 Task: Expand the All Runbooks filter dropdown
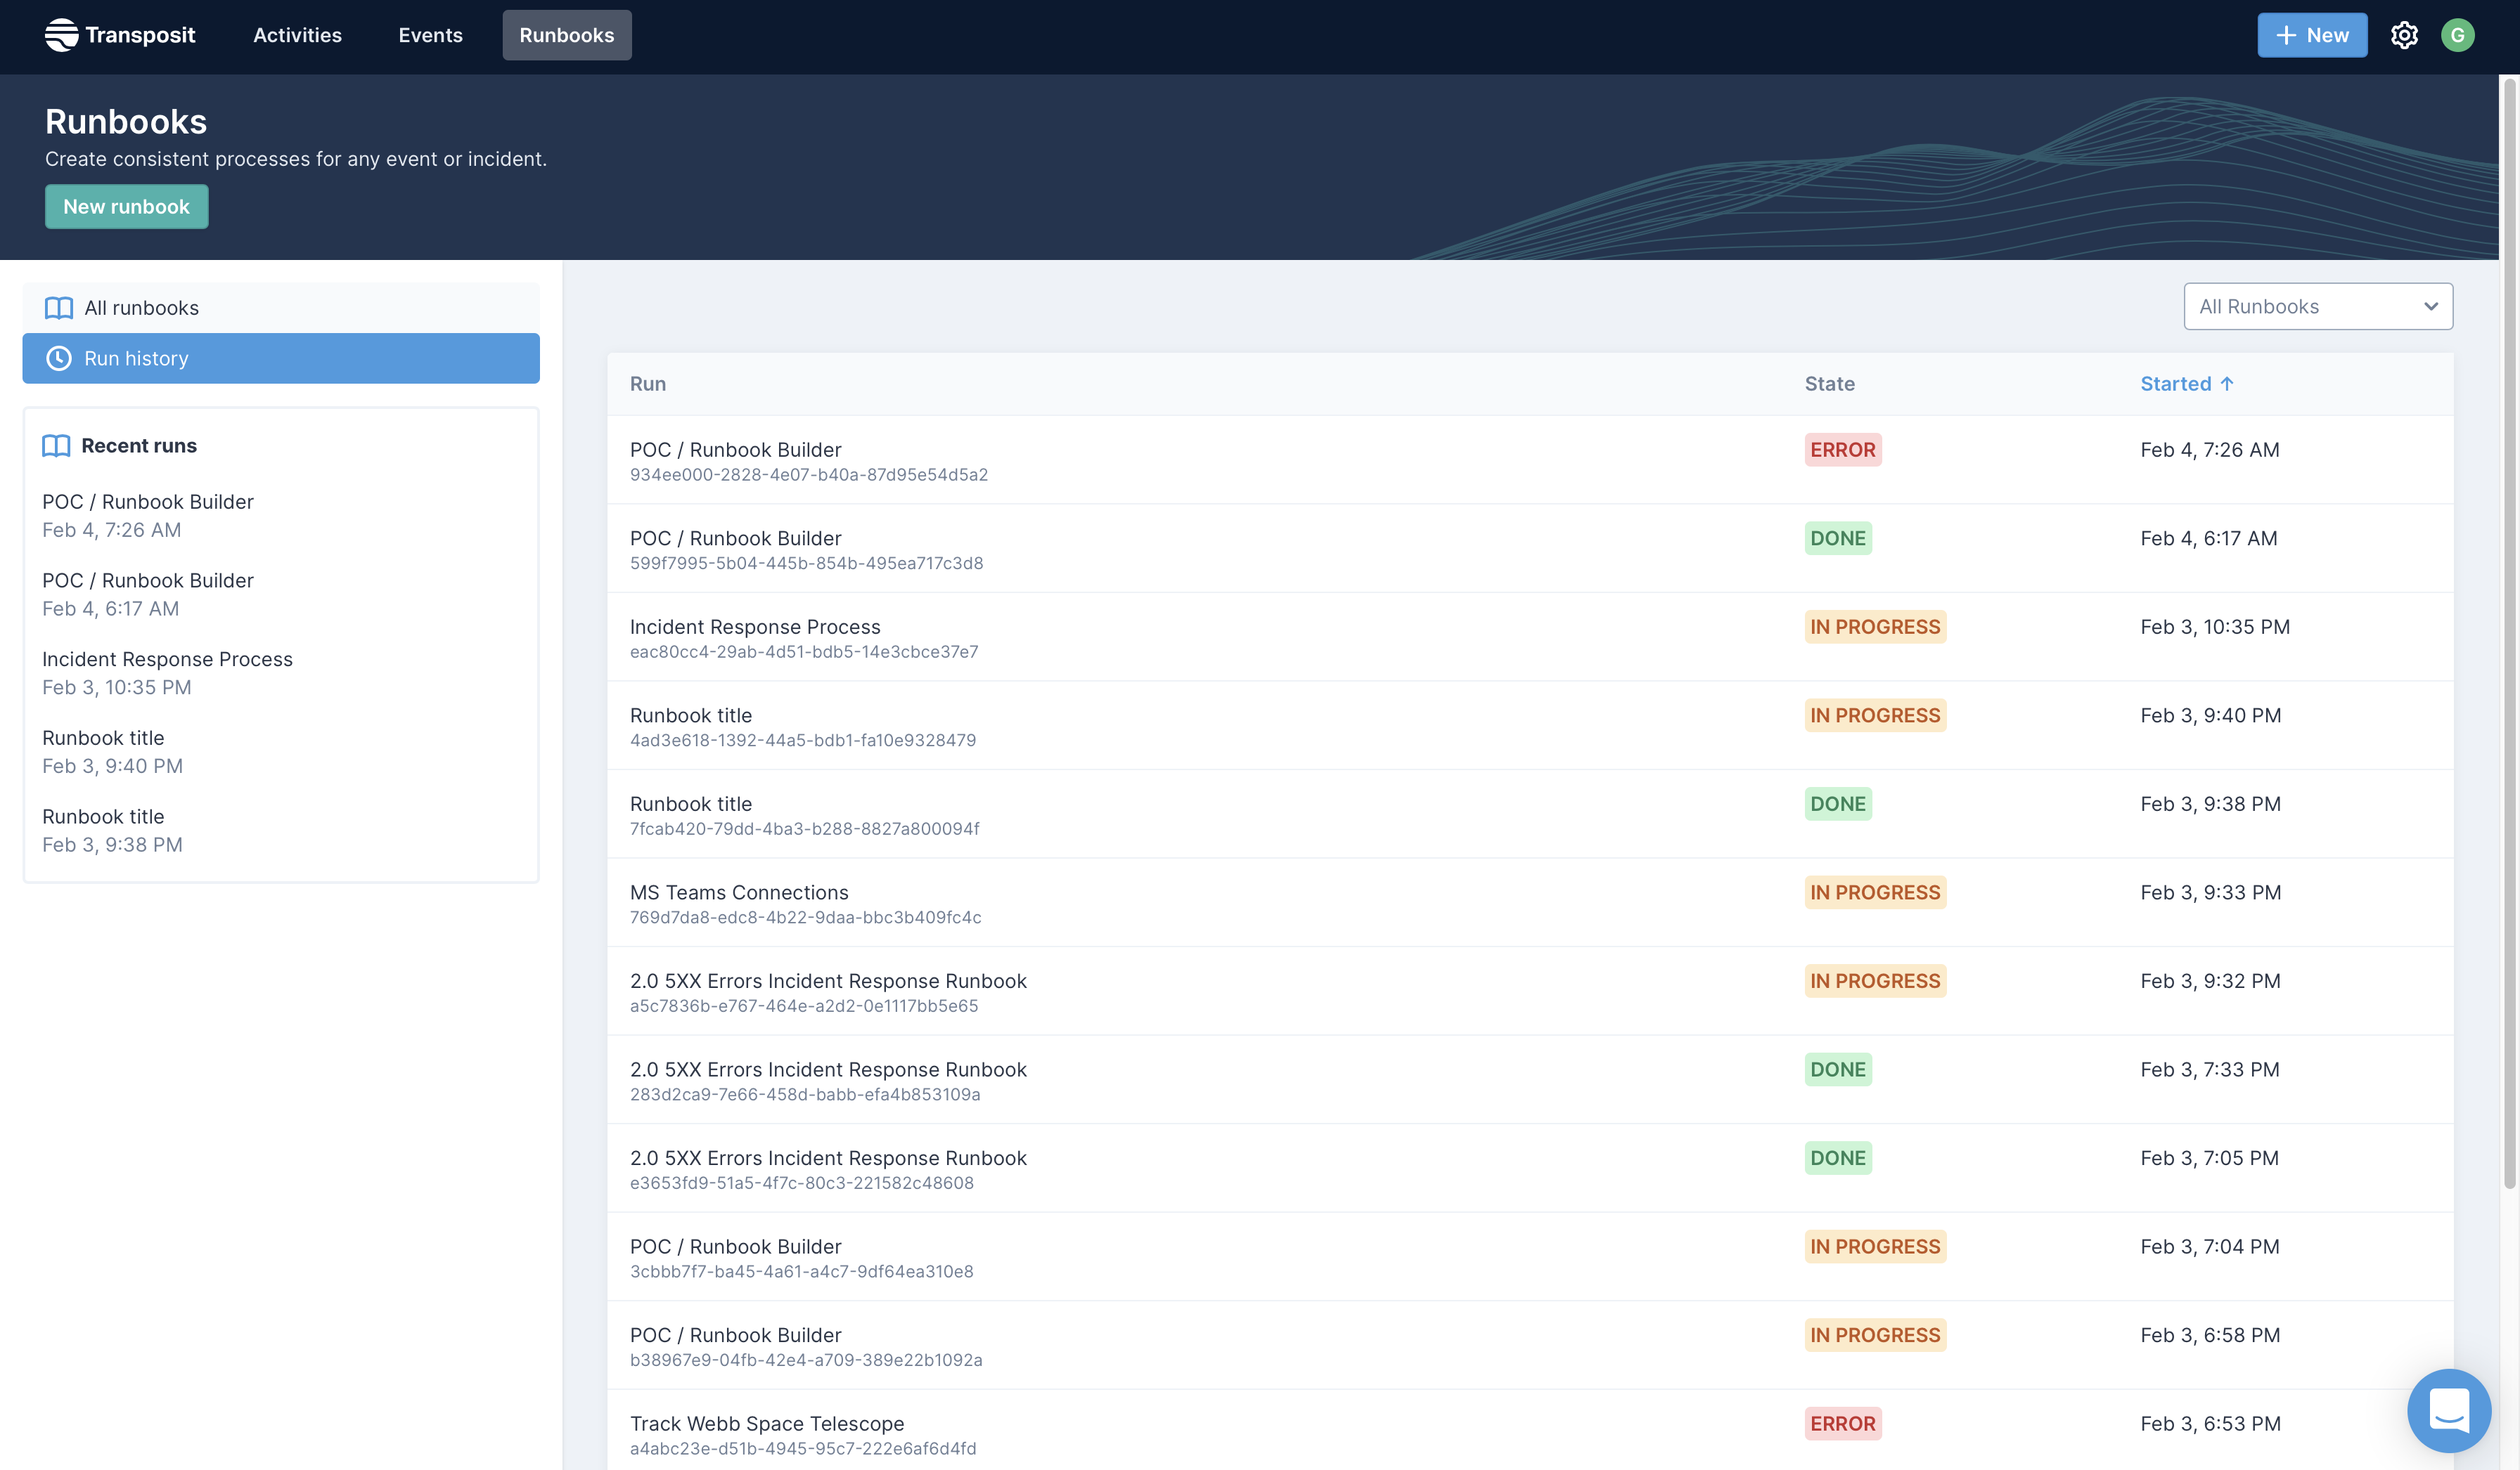[2317, 307]
